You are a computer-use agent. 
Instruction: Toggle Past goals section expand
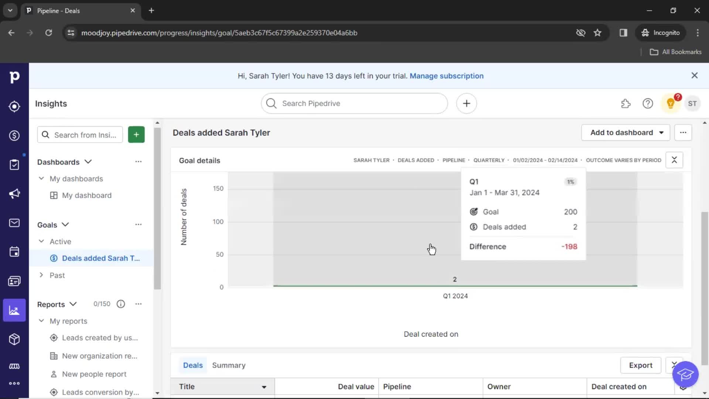point(41,275)
